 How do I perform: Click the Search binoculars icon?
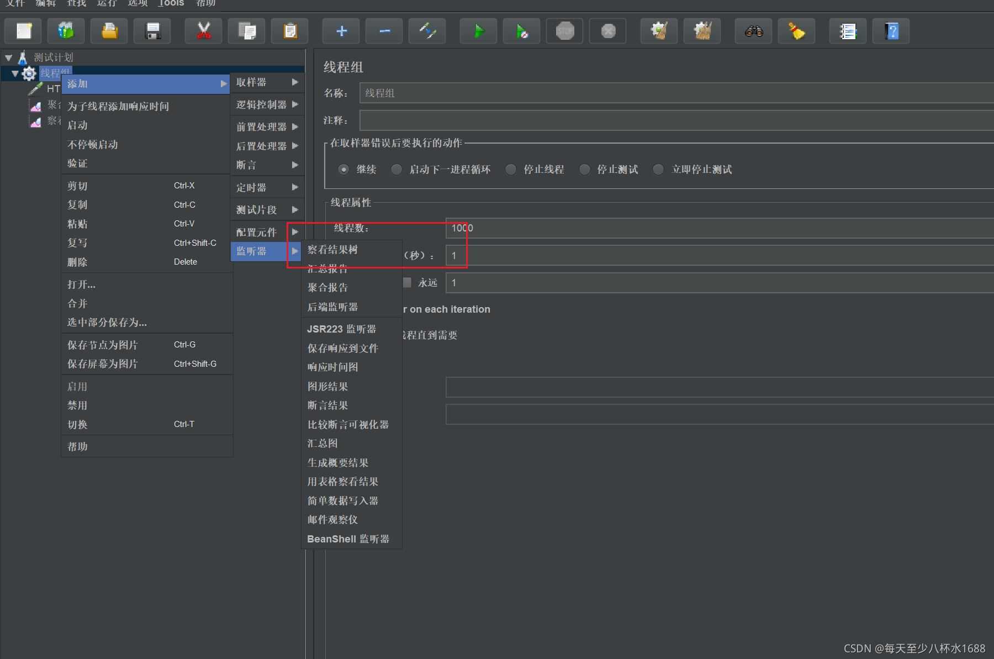[x=753, y=31]
